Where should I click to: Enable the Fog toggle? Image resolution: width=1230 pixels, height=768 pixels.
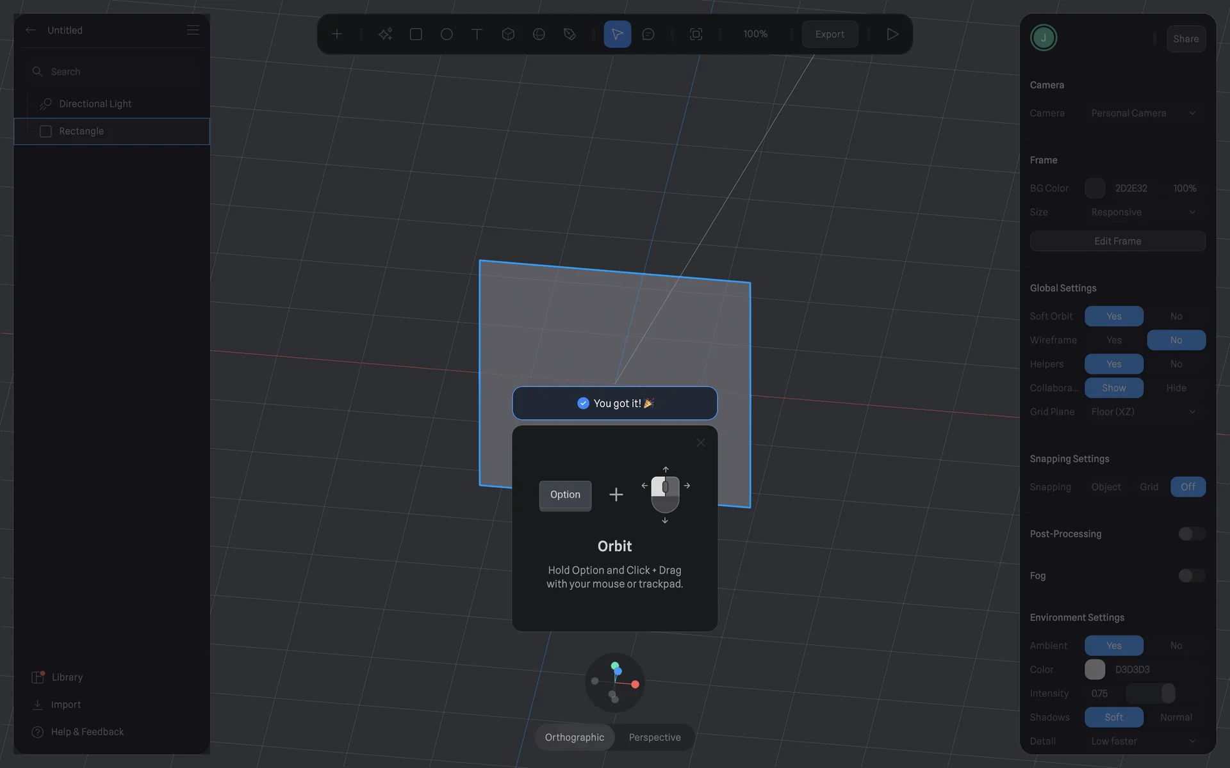click(1191, 575)
